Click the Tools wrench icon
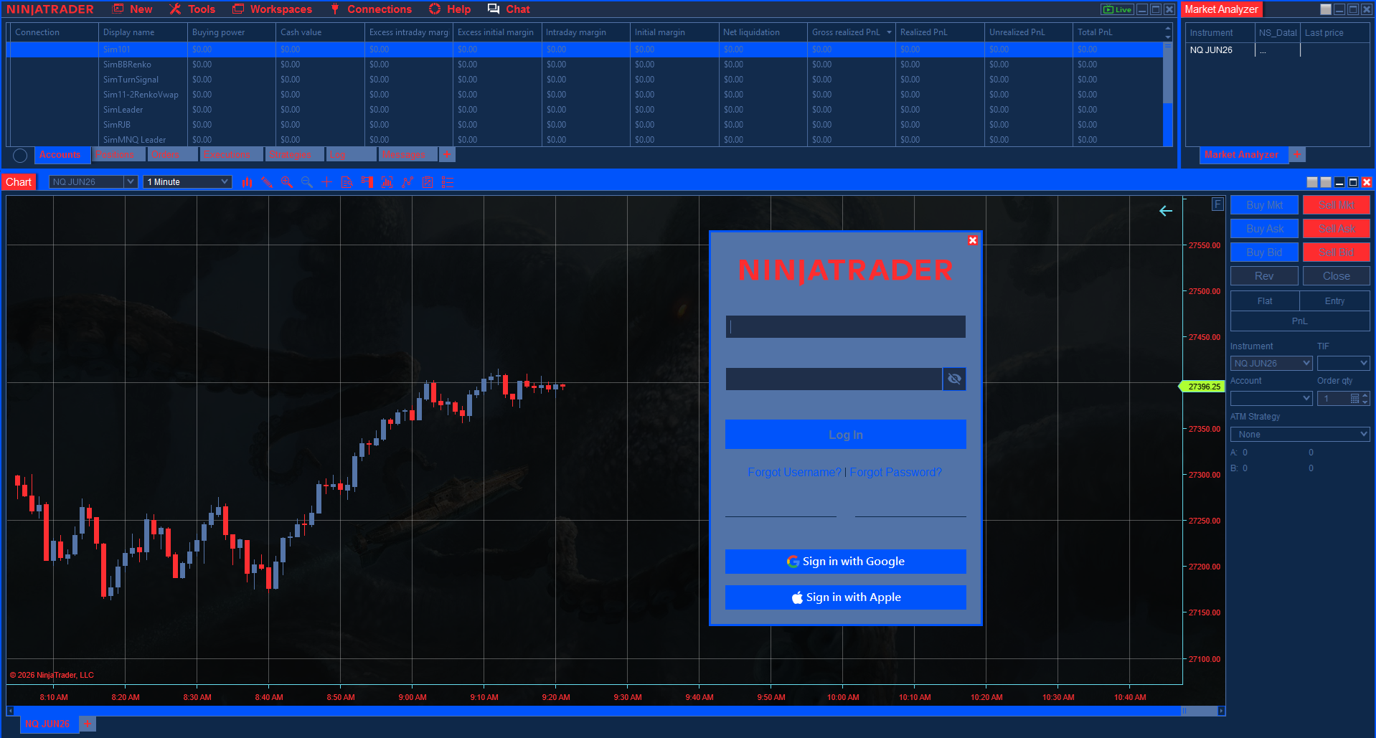The image size is (1376, 738). [175, 9]
